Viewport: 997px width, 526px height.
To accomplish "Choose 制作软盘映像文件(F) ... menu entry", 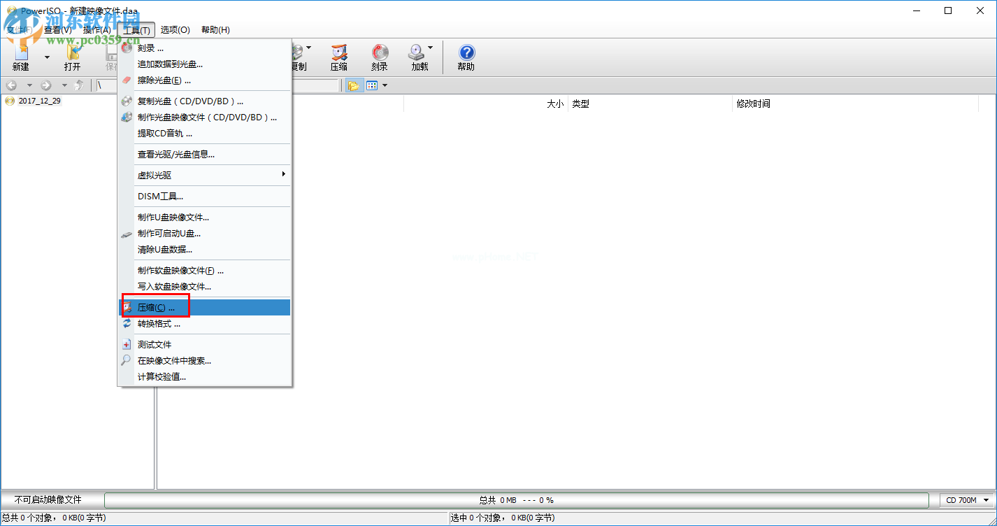I will click(204, 271).
